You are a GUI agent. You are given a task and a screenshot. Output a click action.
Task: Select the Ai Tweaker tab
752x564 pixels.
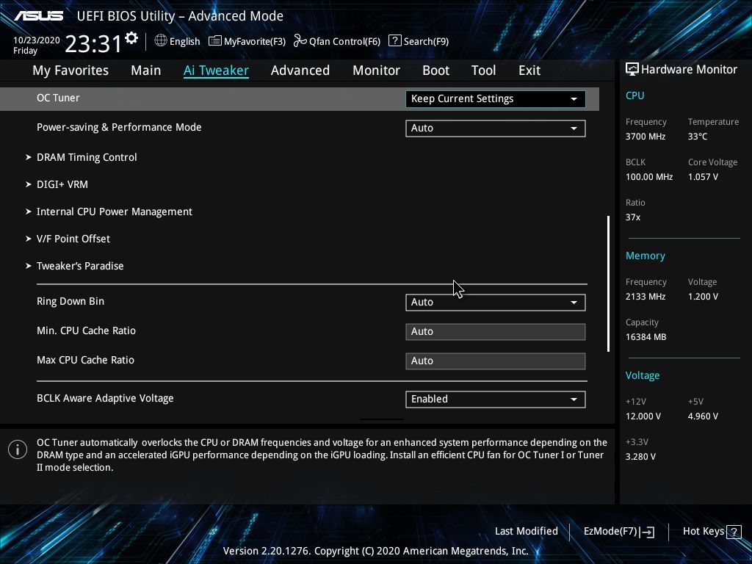[216, 70]
